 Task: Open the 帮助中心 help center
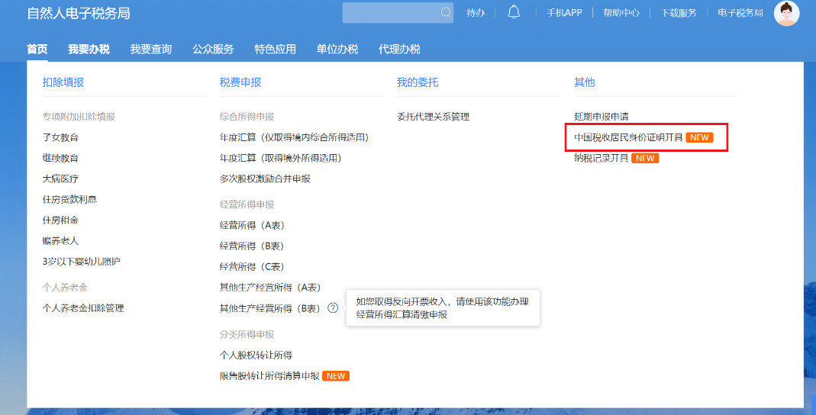[x=621, y=13]
